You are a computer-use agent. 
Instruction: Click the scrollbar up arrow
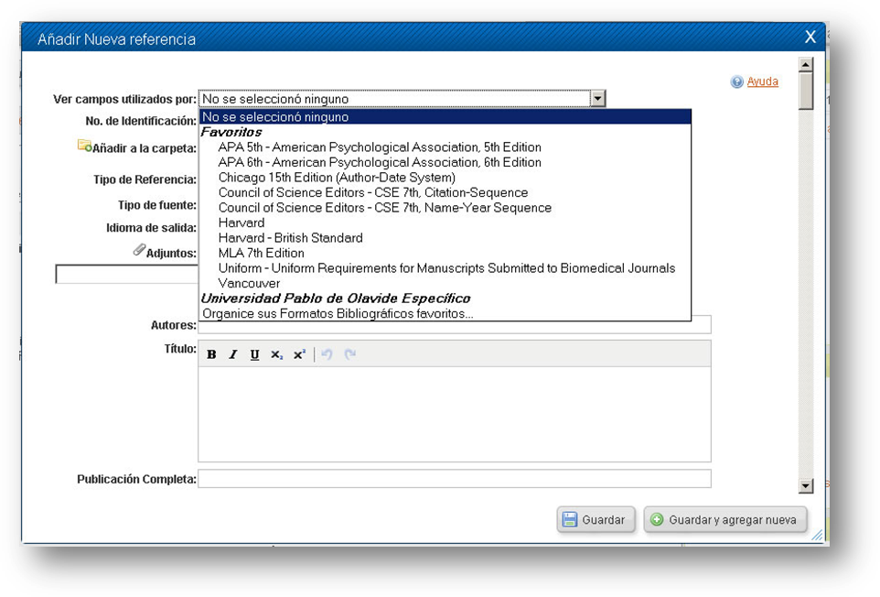(805, 65)
